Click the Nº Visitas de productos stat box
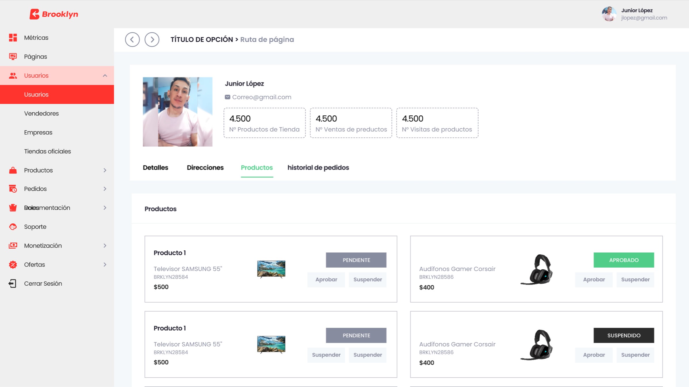The height and width of the screenshot is (387, 689). (x=437, y=123)
